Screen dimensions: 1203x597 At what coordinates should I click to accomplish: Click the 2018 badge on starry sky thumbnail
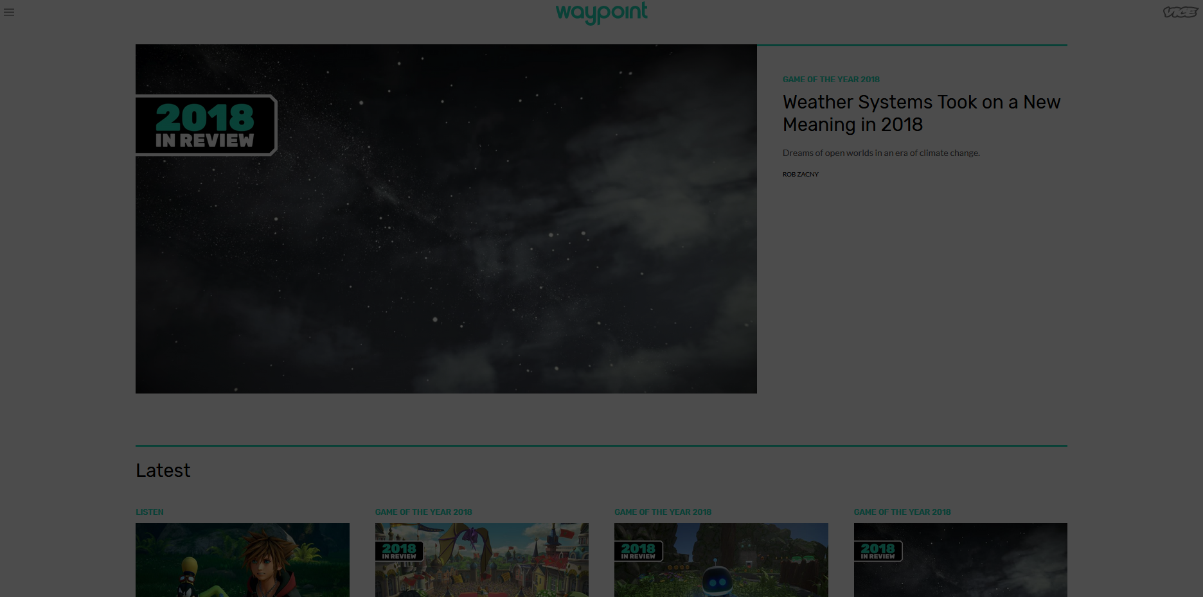[878, 551]
